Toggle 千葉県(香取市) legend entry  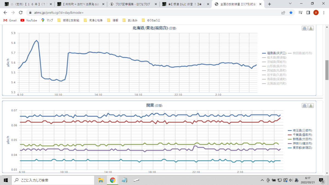(x=300, y=135)
